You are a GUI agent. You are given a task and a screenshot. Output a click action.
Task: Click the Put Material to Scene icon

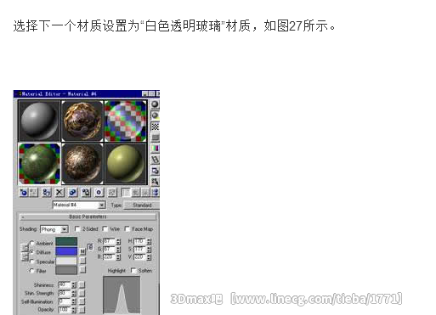pyautogui.click(x=33, y=193)
